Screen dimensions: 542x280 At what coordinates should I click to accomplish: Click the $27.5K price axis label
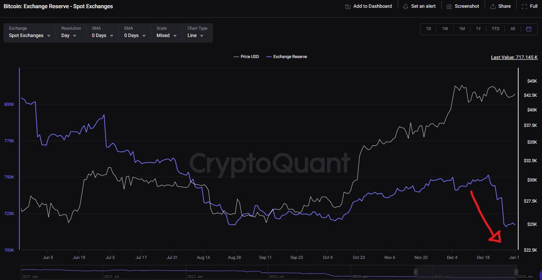click(530, 201)
